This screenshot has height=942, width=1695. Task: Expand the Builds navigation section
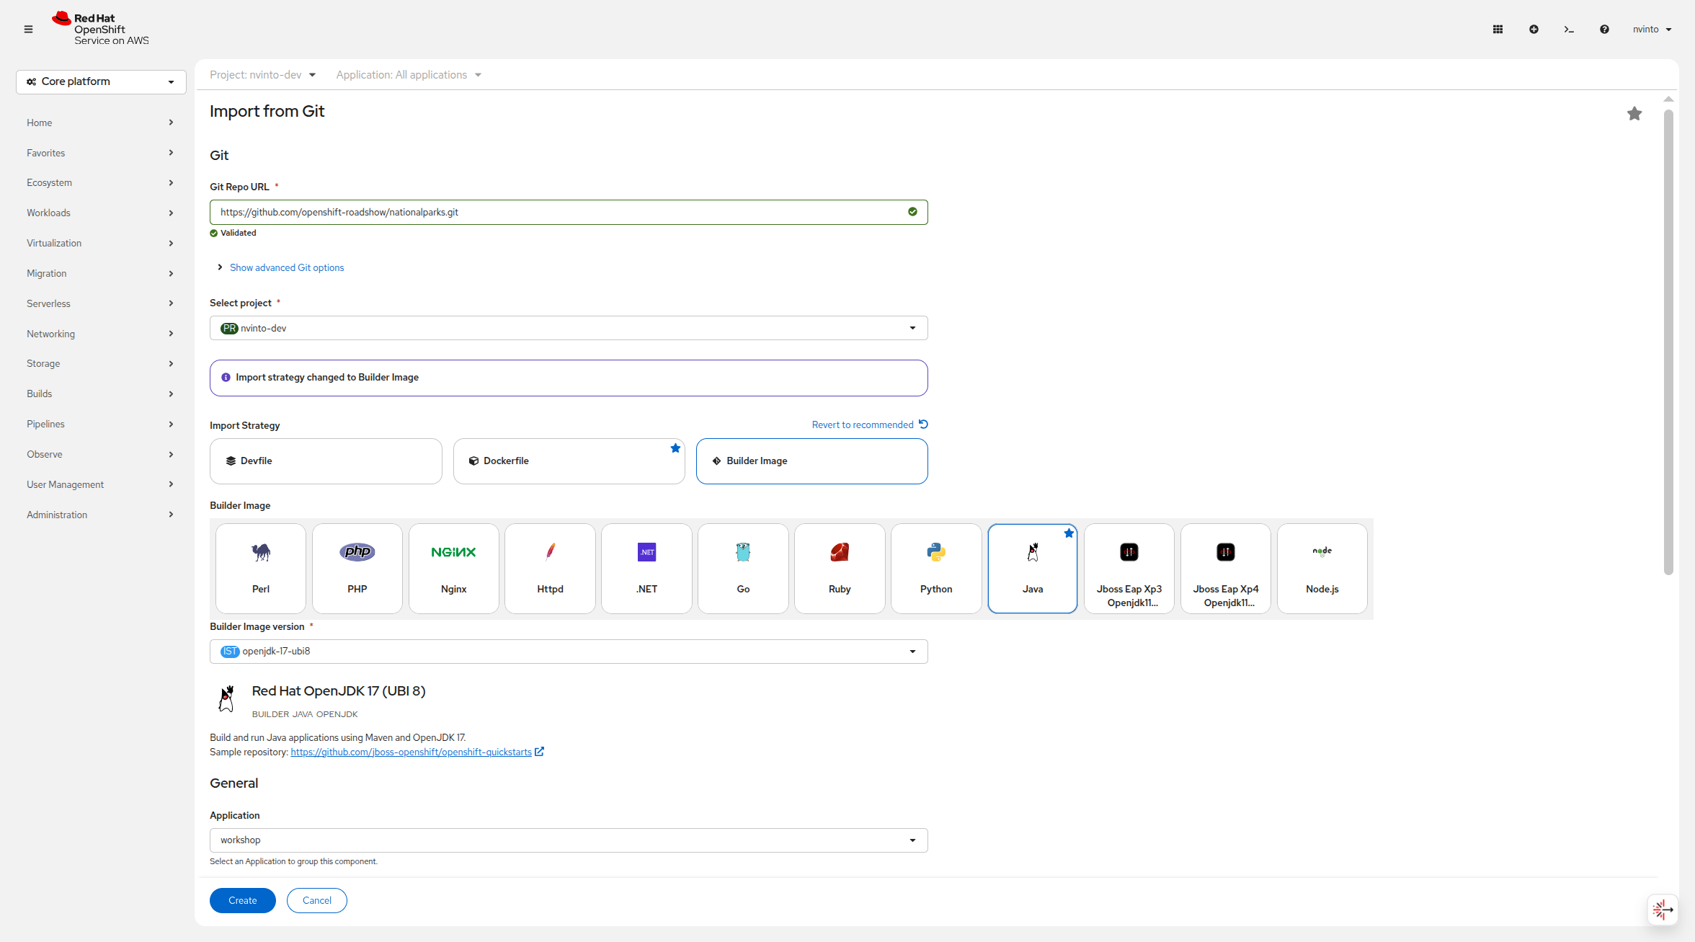[100, 394]
